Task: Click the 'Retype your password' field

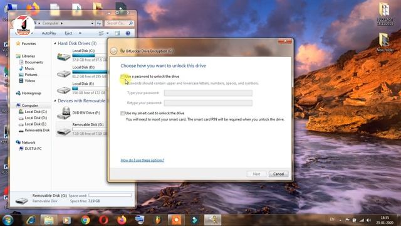Action: [x=208, y=103]
